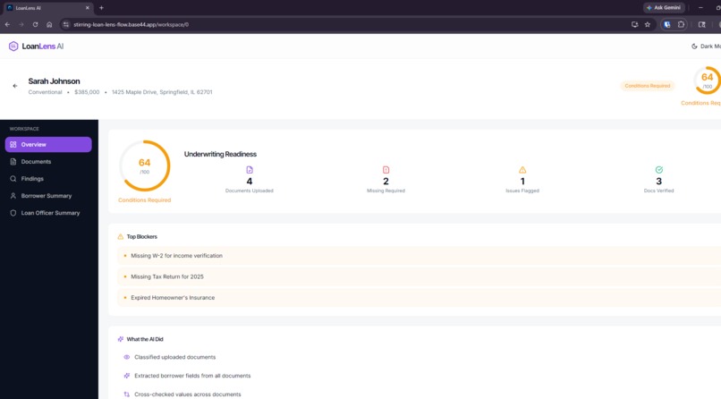Click the Bitwarden shield extension icon
The image size is (721, 399).
667,24
